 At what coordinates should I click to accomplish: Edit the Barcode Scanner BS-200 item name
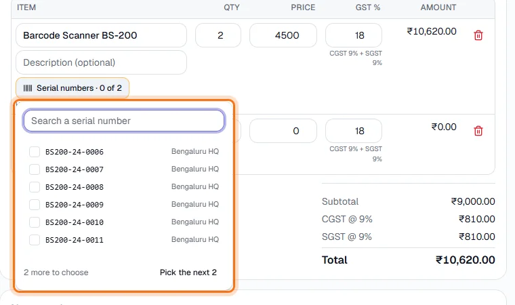[101, 35]
